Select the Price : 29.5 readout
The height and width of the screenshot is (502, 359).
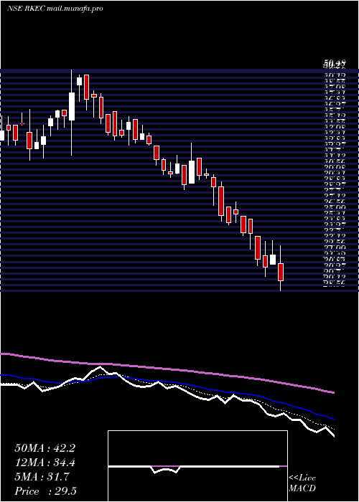pos(45,491)
